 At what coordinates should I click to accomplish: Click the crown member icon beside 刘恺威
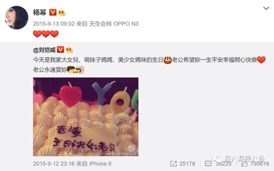(69, 50)
